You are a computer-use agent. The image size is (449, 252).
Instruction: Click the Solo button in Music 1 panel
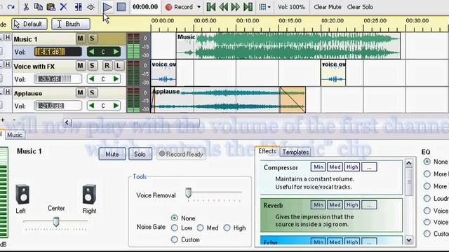tap(140, 154)
